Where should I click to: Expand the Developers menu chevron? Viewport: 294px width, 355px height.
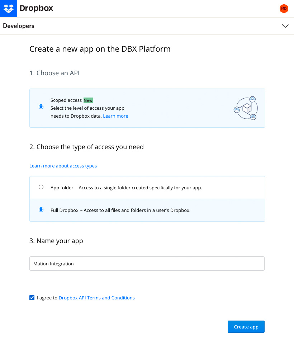tap(285, 26)
